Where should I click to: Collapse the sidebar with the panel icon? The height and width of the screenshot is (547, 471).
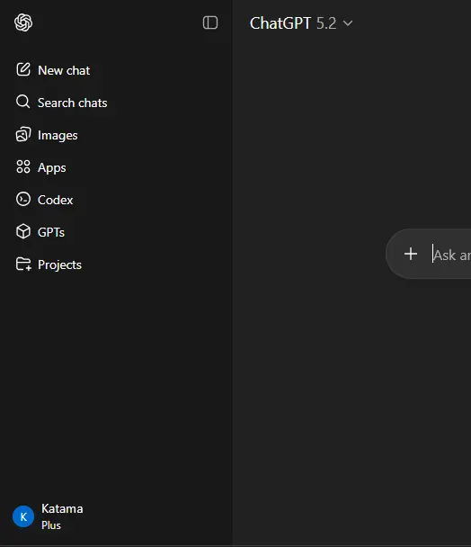(210, 22)
